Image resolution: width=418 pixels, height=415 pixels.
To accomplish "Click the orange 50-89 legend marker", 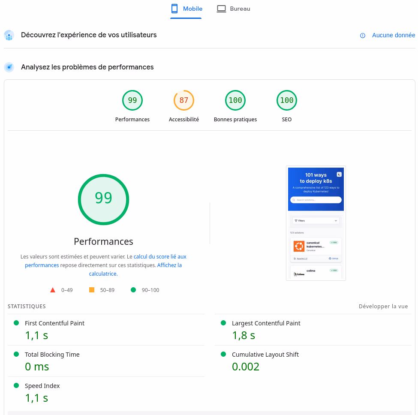I will coord(91,290).
